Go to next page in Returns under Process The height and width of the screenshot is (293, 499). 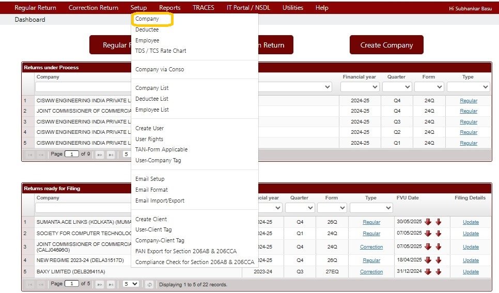click(x=100, y=155)
